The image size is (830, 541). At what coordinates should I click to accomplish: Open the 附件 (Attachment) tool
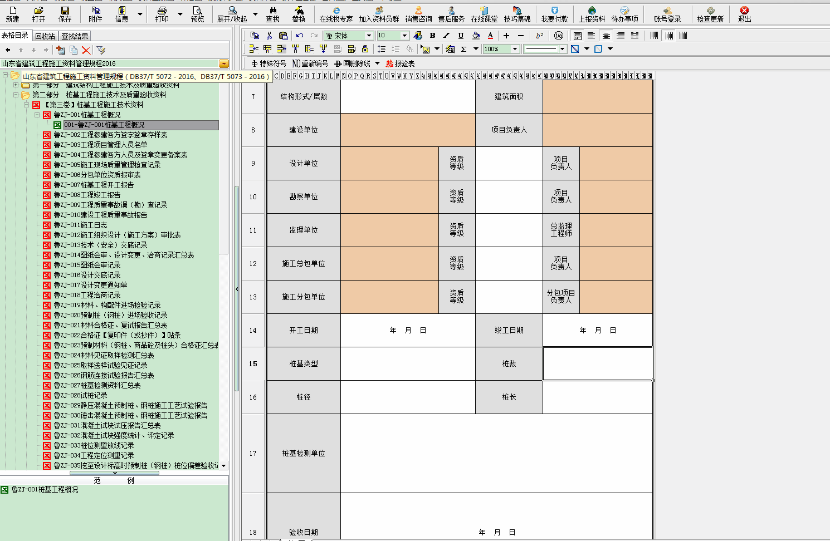point(96,13)
